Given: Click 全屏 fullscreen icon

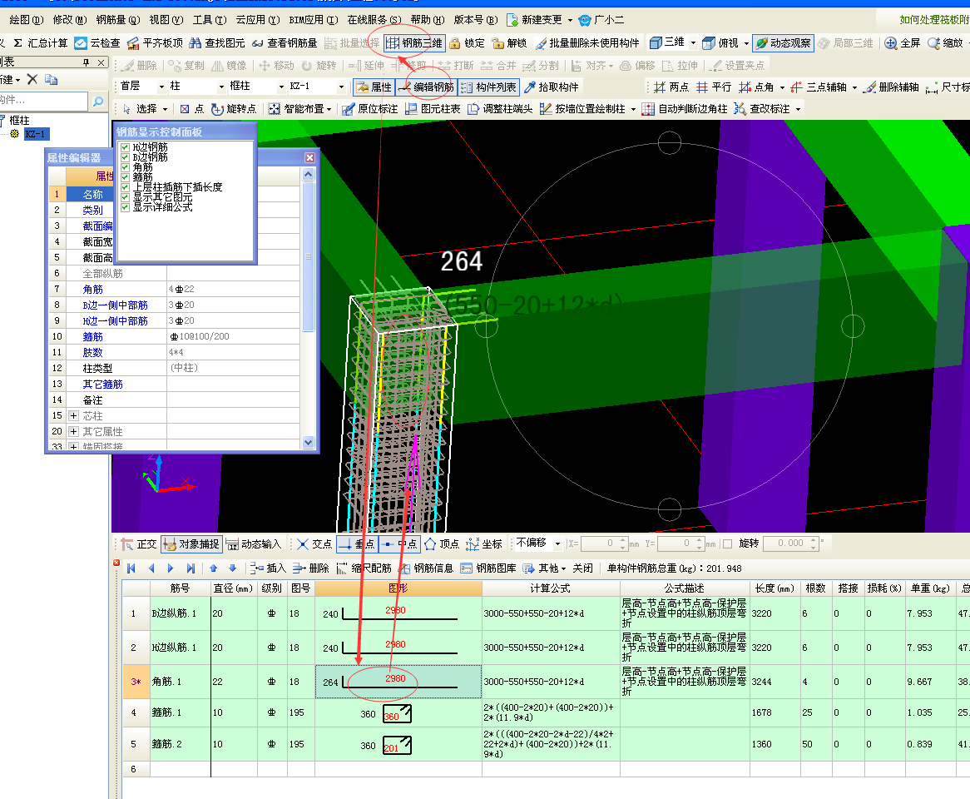Looking at the screenshot, I should (891, 42).
